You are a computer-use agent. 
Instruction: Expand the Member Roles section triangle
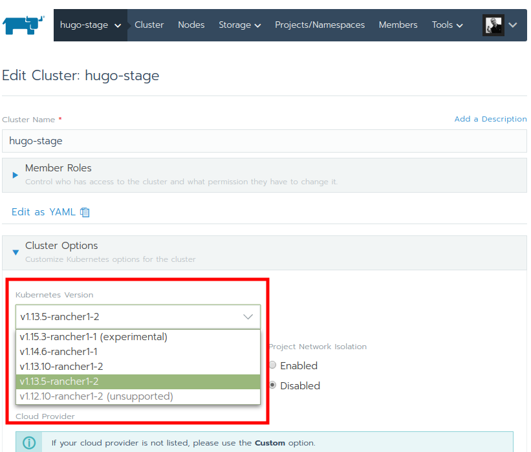point(16,175)
